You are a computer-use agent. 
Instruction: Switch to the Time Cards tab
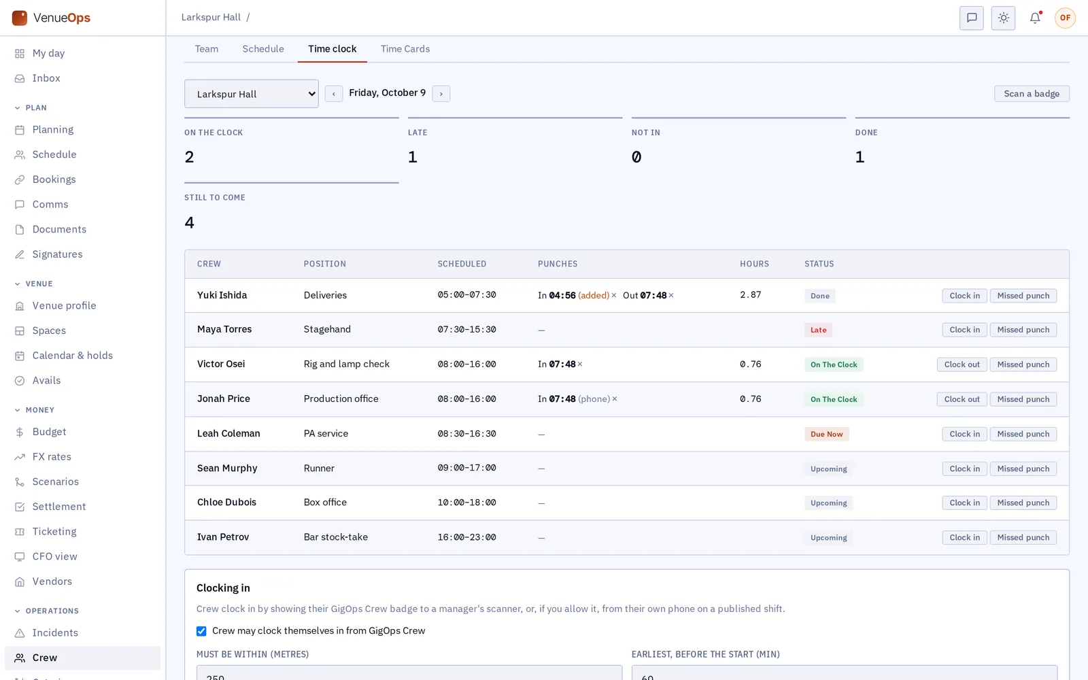tap(405, 49)
